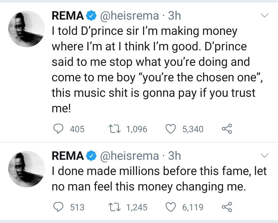Retweet the D'prince chosen one tweet
This screenshot has height=223, width=278.
pos(114,129)
